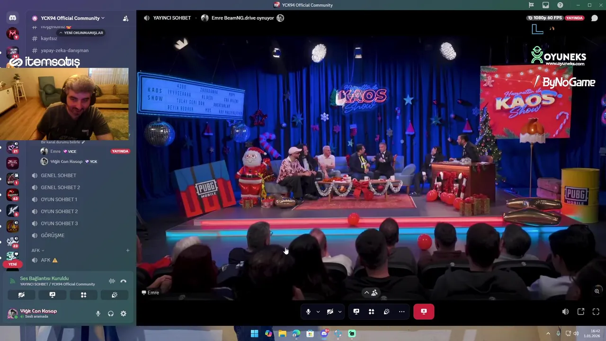Open more options ellipsis in control bar

tap(401, 312)
